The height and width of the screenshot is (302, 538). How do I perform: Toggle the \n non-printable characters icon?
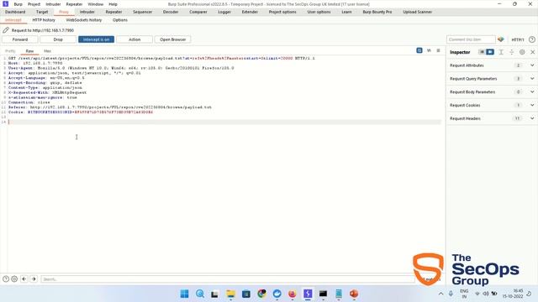(x=429, y=50)
